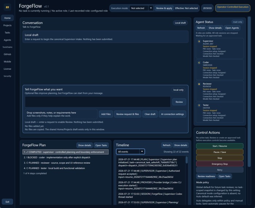Image resolution: width=255 pixels, height=208 pixels.
Task: Open Toolchains in sidebar
Action: pyautogui.click(x=7, y=47)
